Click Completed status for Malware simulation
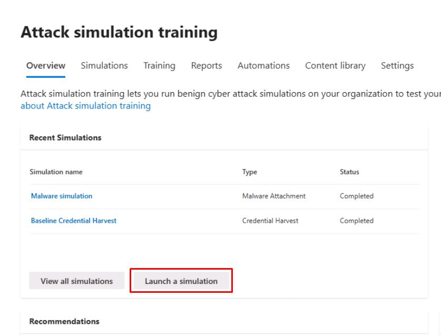441x336 pixels. pyautogui.click(x=357, y=196)
